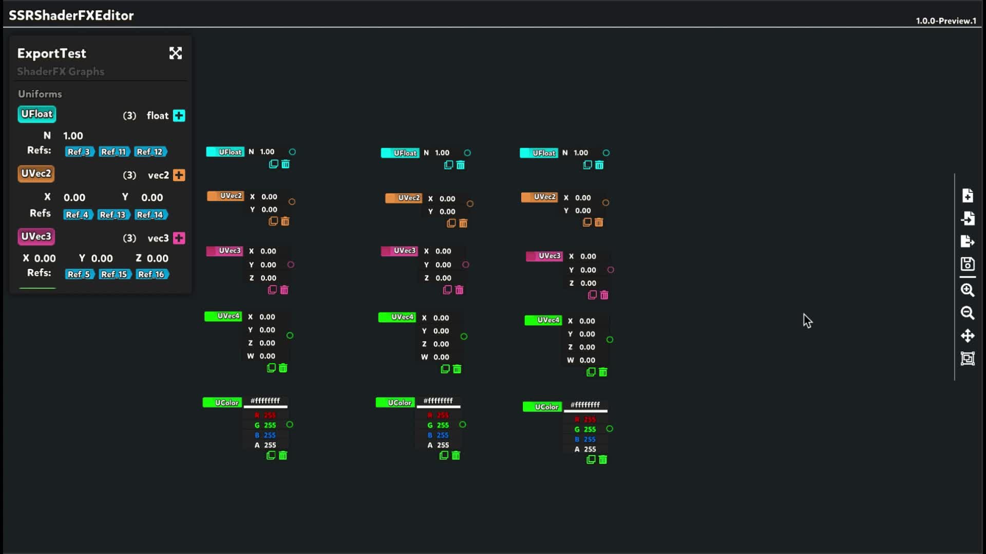The image size is (986, 554).
Task: Select the frame-all nodes tool
Action: pyautogui.click(x=968, y=359)
